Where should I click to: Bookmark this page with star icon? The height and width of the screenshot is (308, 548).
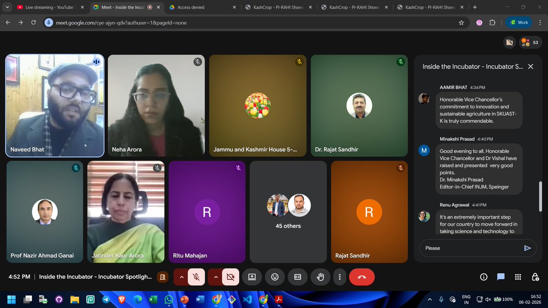(x=461, y=22)
